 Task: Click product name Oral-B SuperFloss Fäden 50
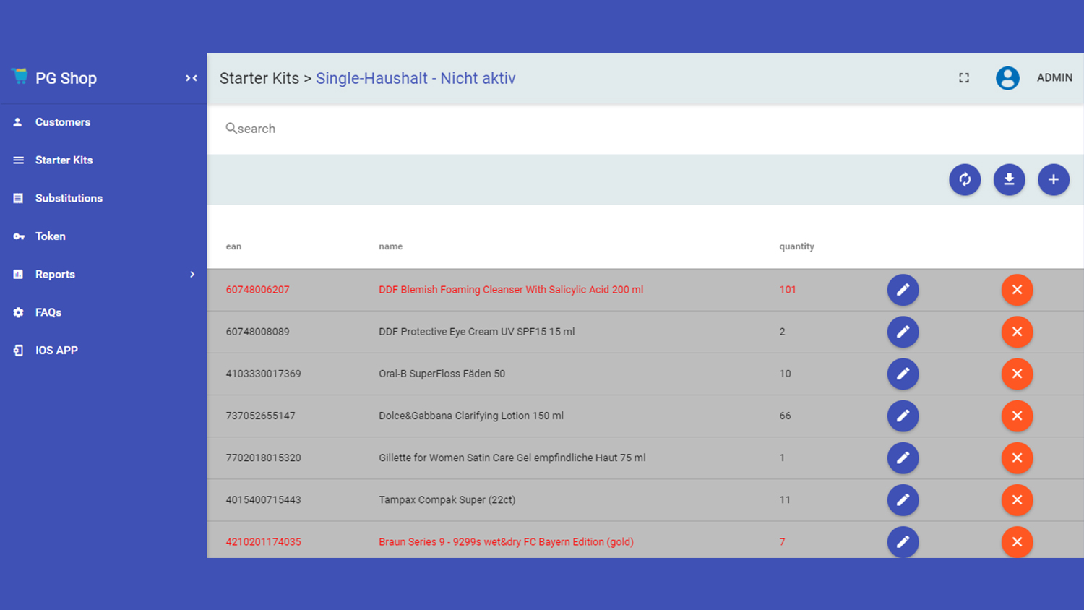442,374
